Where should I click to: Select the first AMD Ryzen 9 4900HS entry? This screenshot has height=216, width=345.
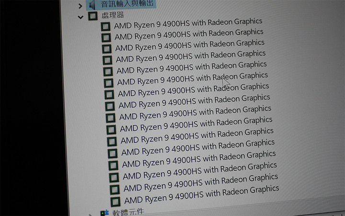click(x=188, y=24)
